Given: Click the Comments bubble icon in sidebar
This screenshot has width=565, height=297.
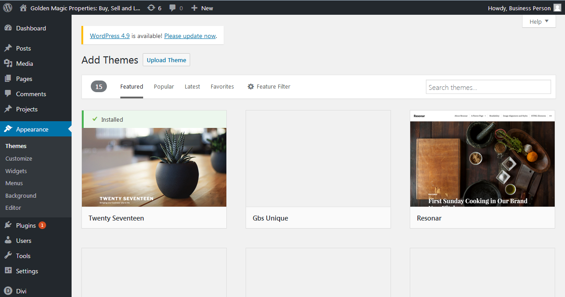Looking at the screenshot, I should click(8, 94).
